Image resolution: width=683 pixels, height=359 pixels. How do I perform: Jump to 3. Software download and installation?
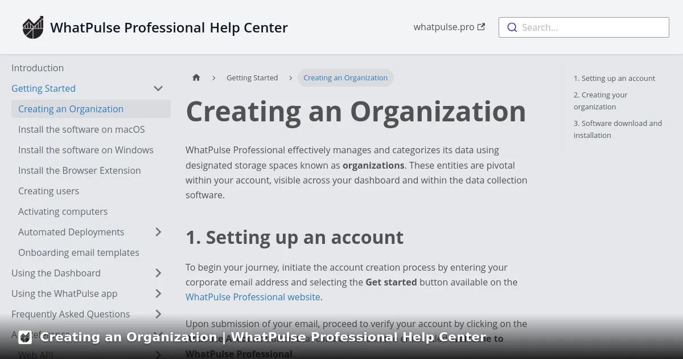(618, 129)
